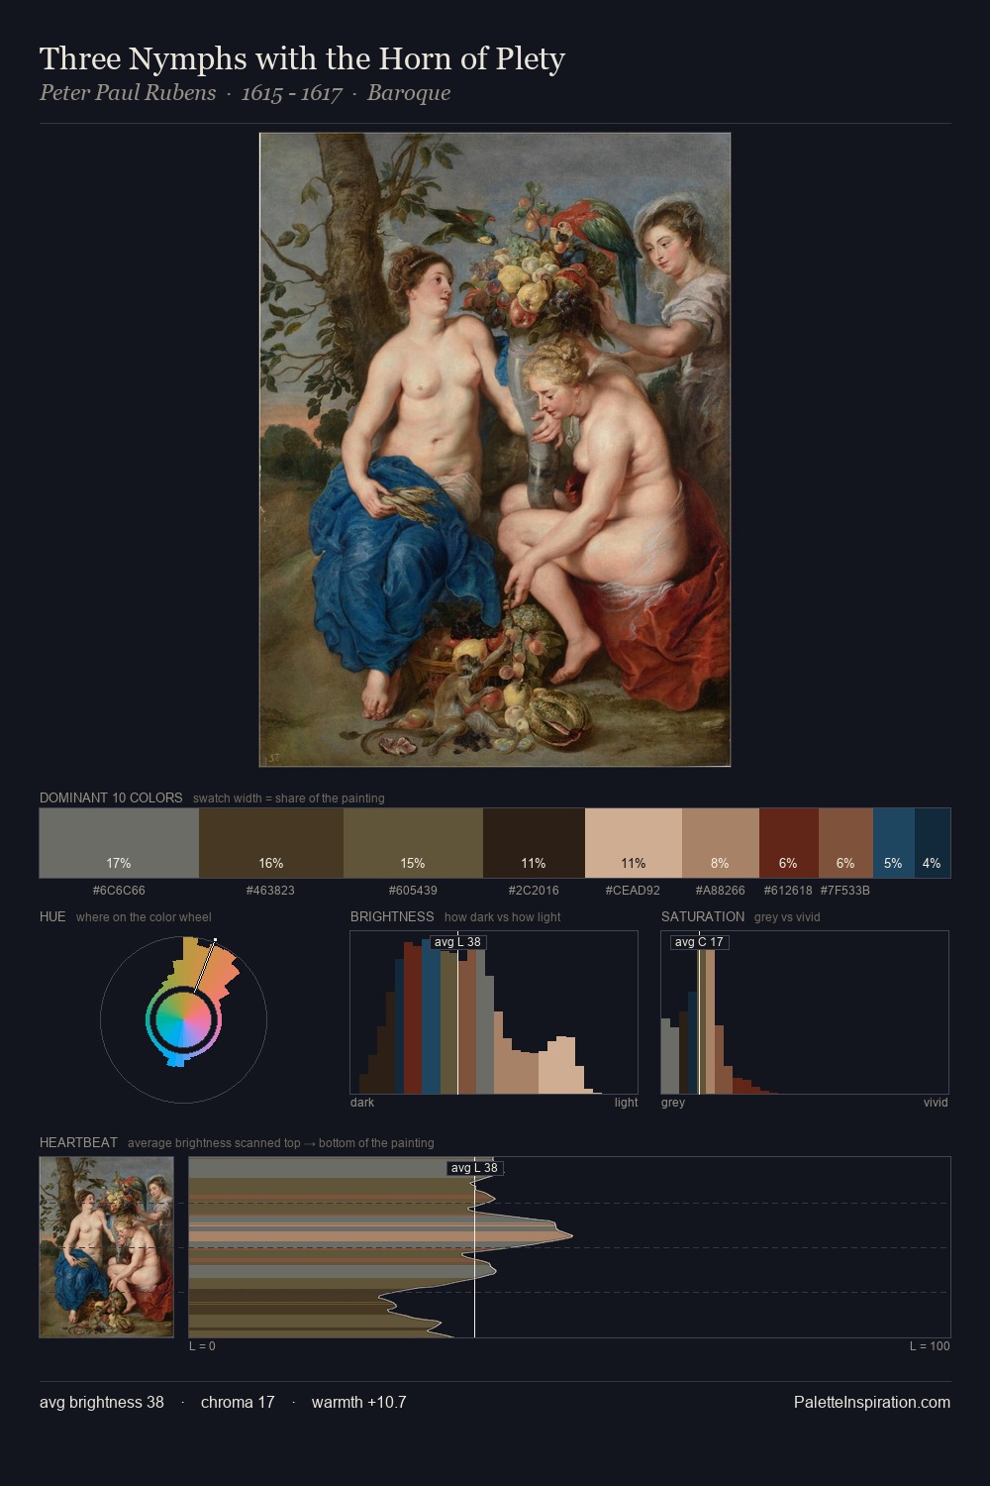
Task: Click the date '1615 - 1617'
Action: (292, 93)
